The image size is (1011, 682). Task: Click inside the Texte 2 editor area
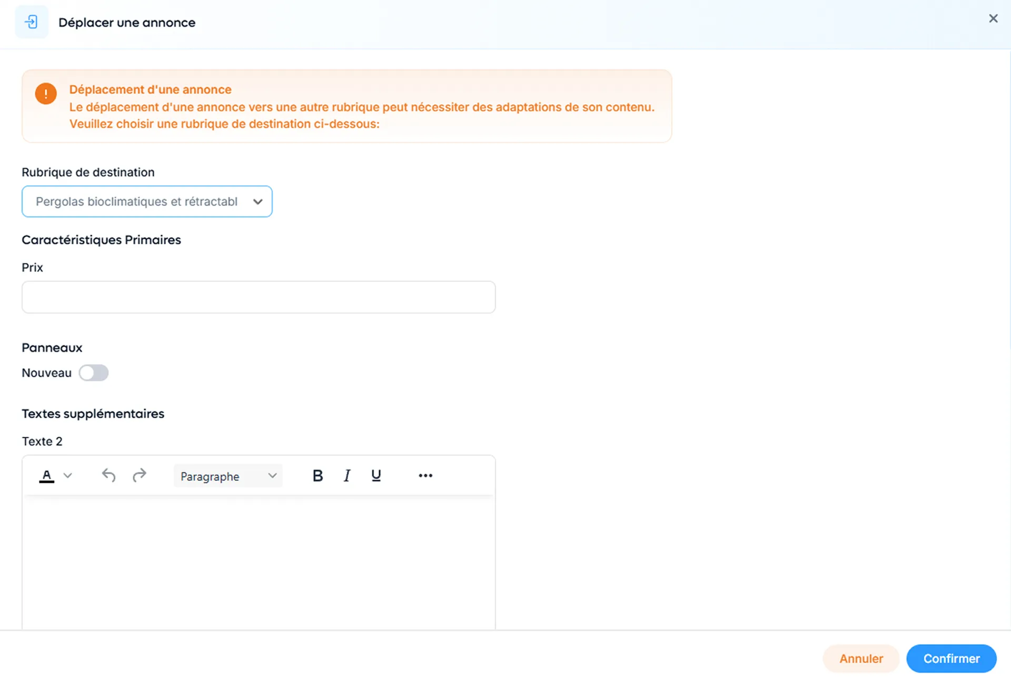pos(258,560)
